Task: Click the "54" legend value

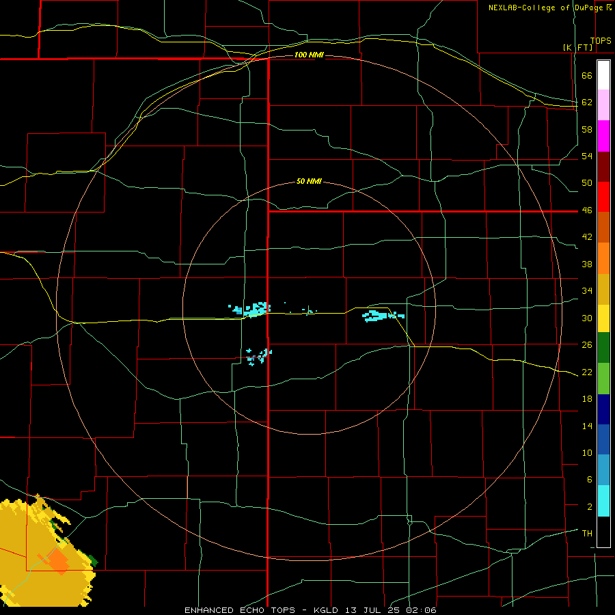Action: (587, 156)
